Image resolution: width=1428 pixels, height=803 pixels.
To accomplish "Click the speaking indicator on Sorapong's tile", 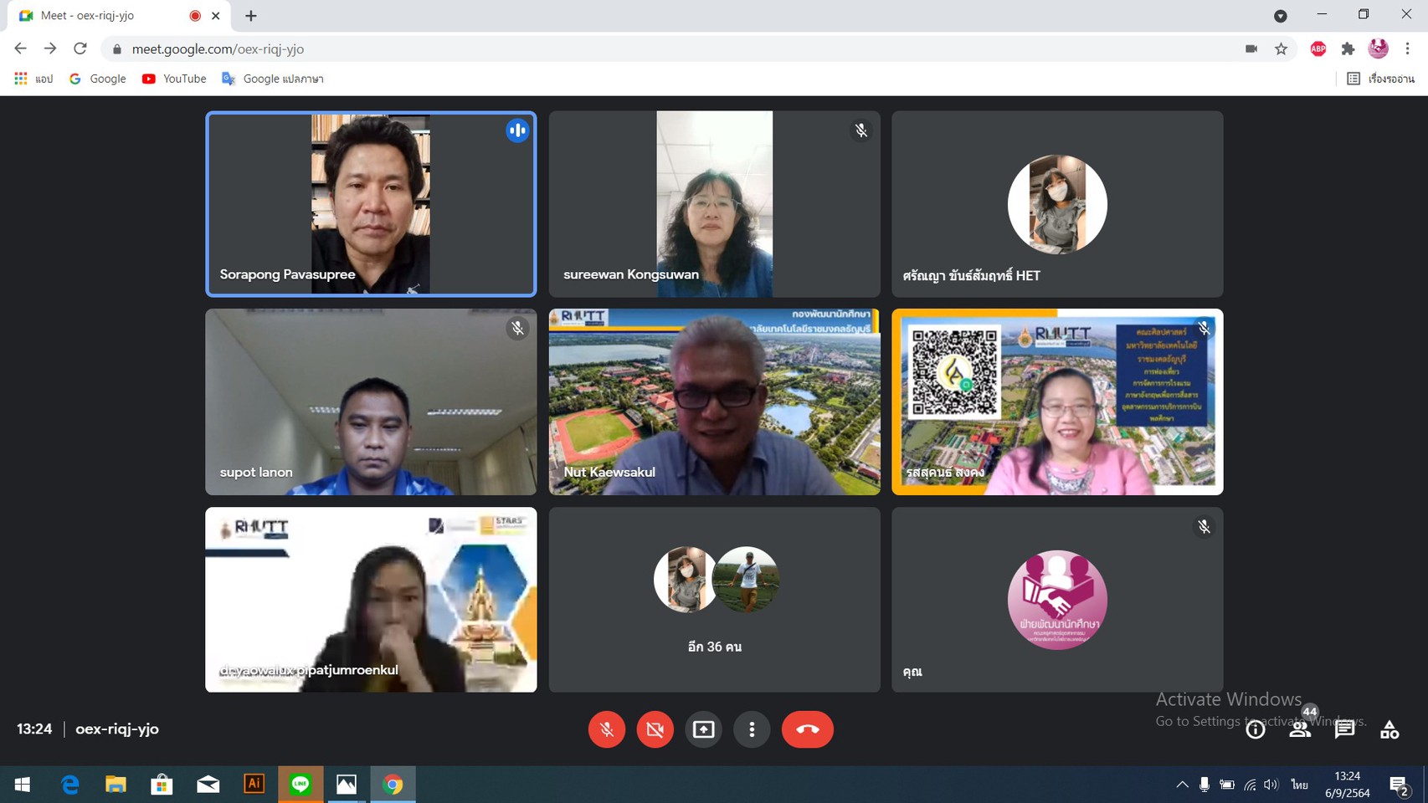I will click(517, 130).
